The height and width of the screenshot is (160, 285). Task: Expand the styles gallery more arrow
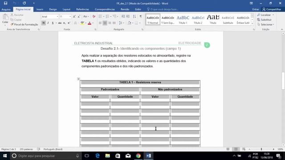pyautogui.click(x=252, y=24)
